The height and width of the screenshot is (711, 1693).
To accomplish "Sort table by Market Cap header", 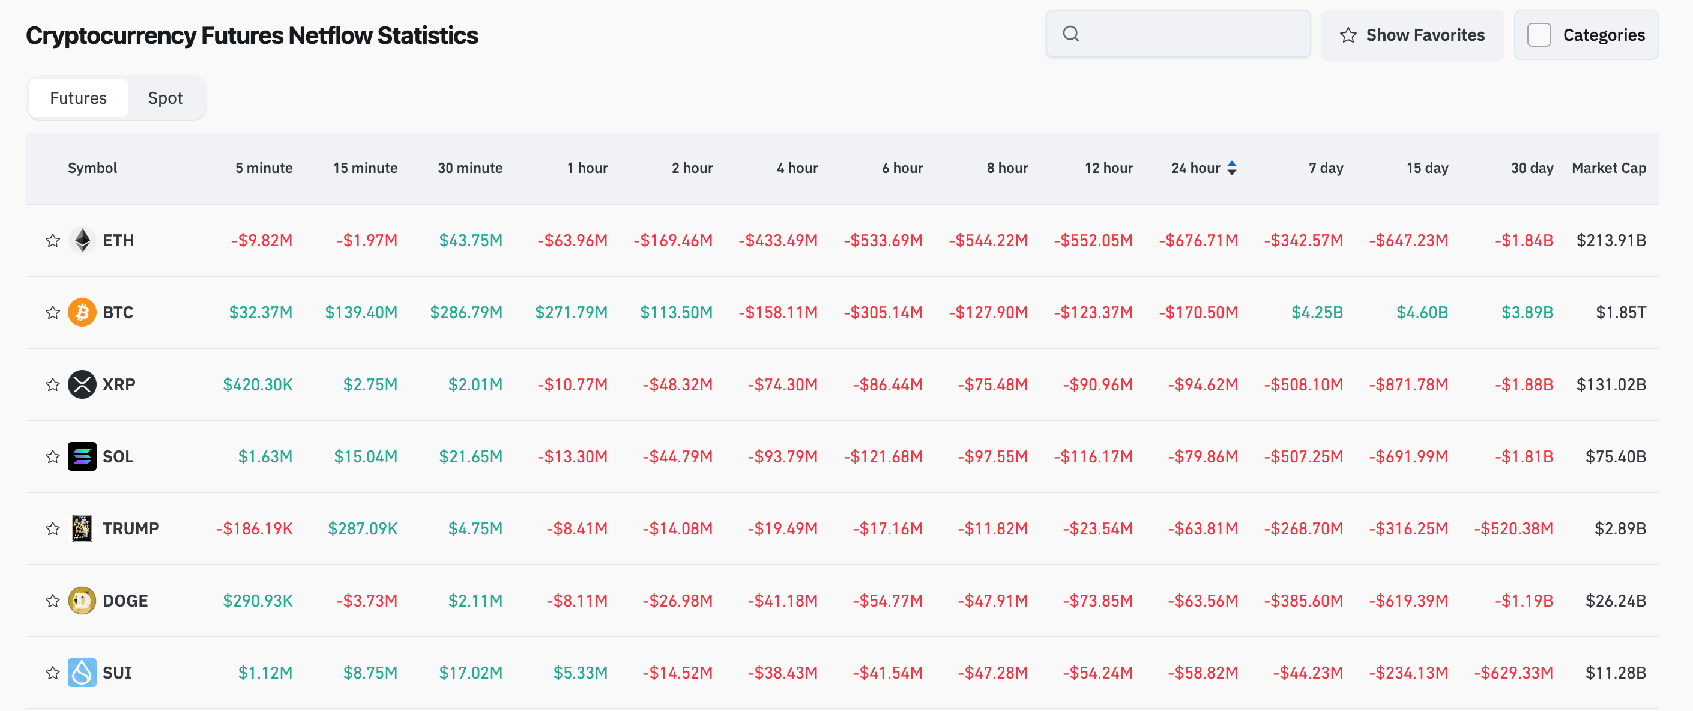I will (x=1608, y=168).
